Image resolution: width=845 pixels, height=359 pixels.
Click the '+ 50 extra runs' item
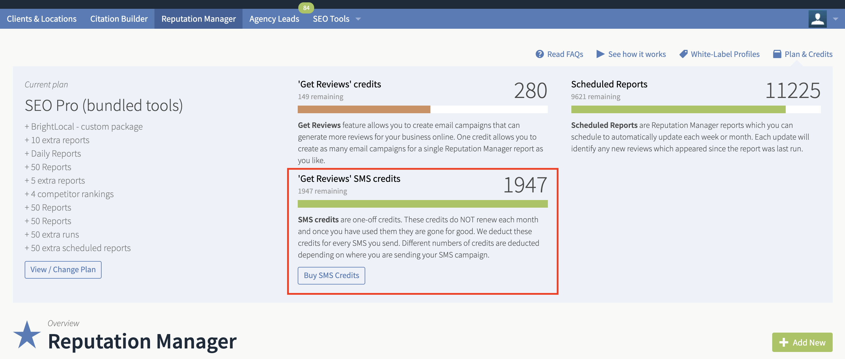(x=52, y=235)
